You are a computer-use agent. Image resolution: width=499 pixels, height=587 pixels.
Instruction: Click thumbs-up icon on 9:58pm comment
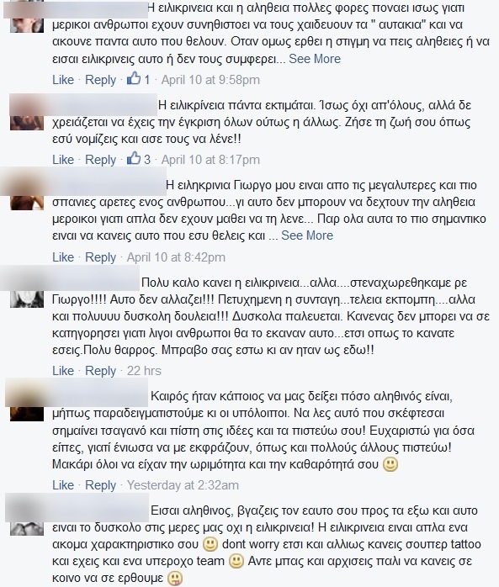(x=134, y=79)
